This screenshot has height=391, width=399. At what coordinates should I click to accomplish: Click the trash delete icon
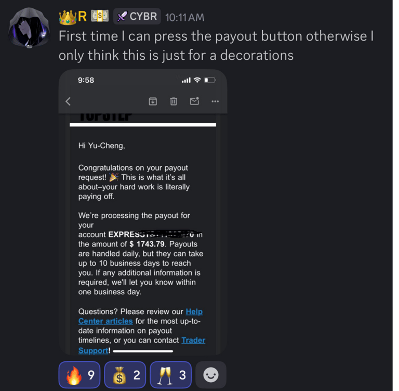click(x=174, y=101)
